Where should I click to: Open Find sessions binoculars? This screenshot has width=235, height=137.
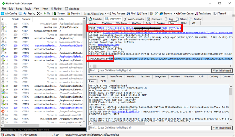coord(131,14)
